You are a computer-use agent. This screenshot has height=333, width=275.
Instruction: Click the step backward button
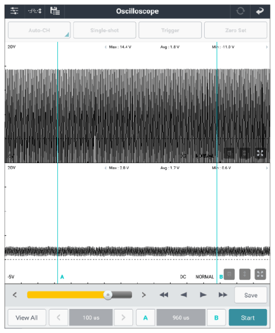(x=183, y=295)
